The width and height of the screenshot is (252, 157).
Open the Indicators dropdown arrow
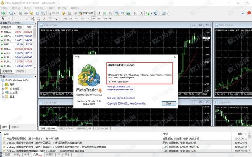click(151, 13)
